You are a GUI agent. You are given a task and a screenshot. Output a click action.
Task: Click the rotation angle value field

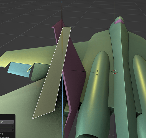point(7,122)
